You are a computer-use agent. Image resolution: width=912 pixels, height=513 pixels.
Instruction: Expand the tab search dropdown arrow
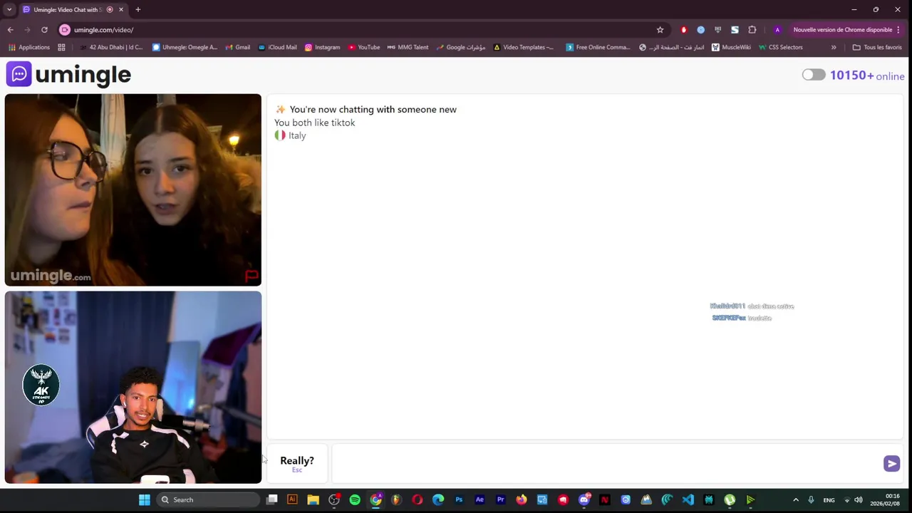pyautogui.click(x=9, y=9)
